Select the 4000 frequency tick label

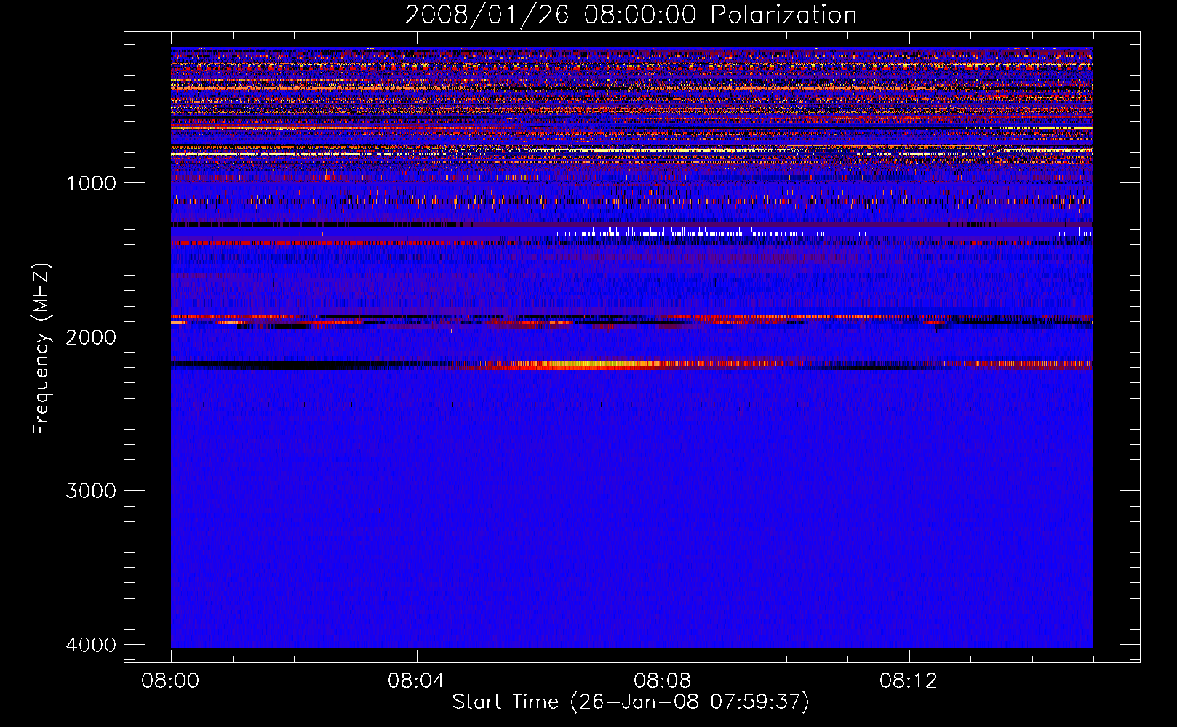tap(92, 645)
